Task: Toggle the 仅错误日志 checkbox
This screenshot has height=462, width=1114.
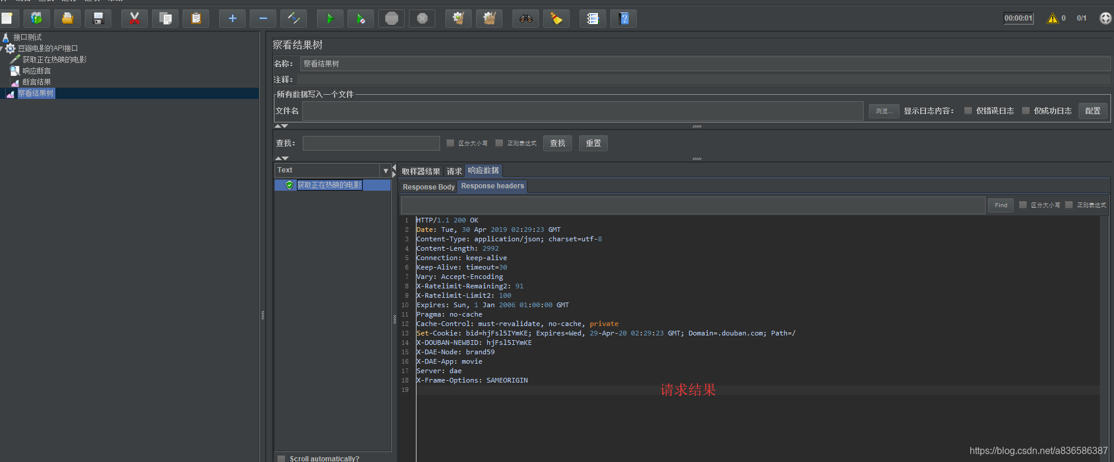Action: pos(968,111)
